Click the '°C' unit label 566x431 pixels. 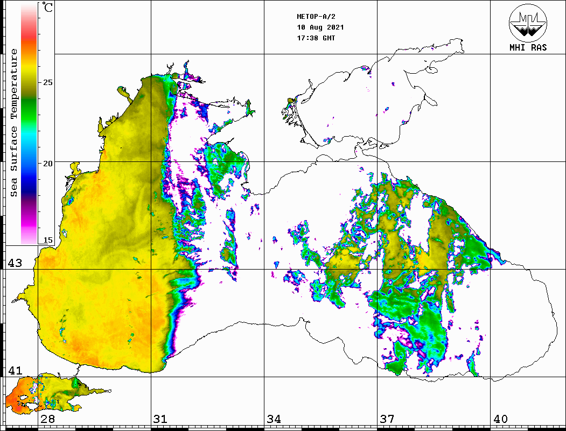47,7
